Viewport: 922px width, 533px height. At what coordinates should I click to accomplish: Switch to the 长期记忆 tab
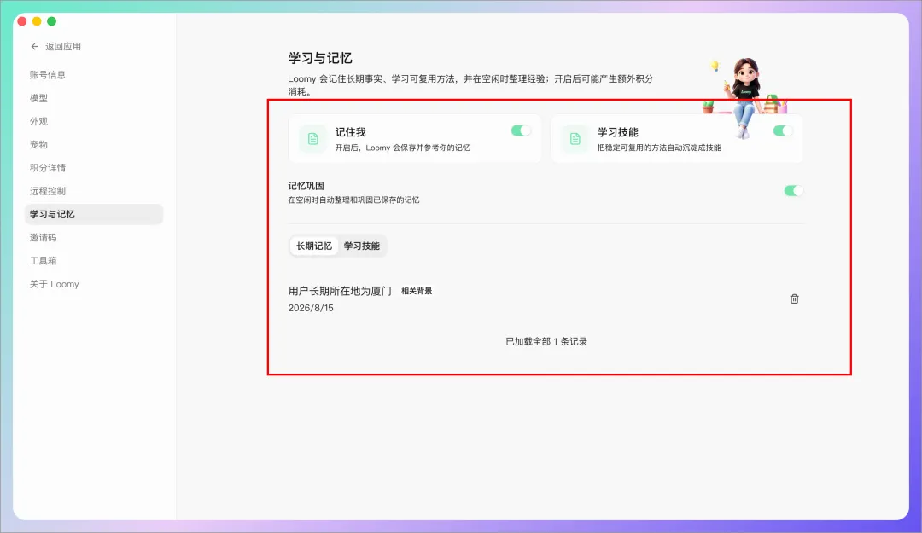pyautogui.click(x=314, y=246)
